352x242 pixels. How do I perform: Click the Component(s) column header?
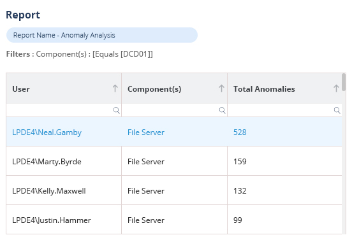pos(175,89)
